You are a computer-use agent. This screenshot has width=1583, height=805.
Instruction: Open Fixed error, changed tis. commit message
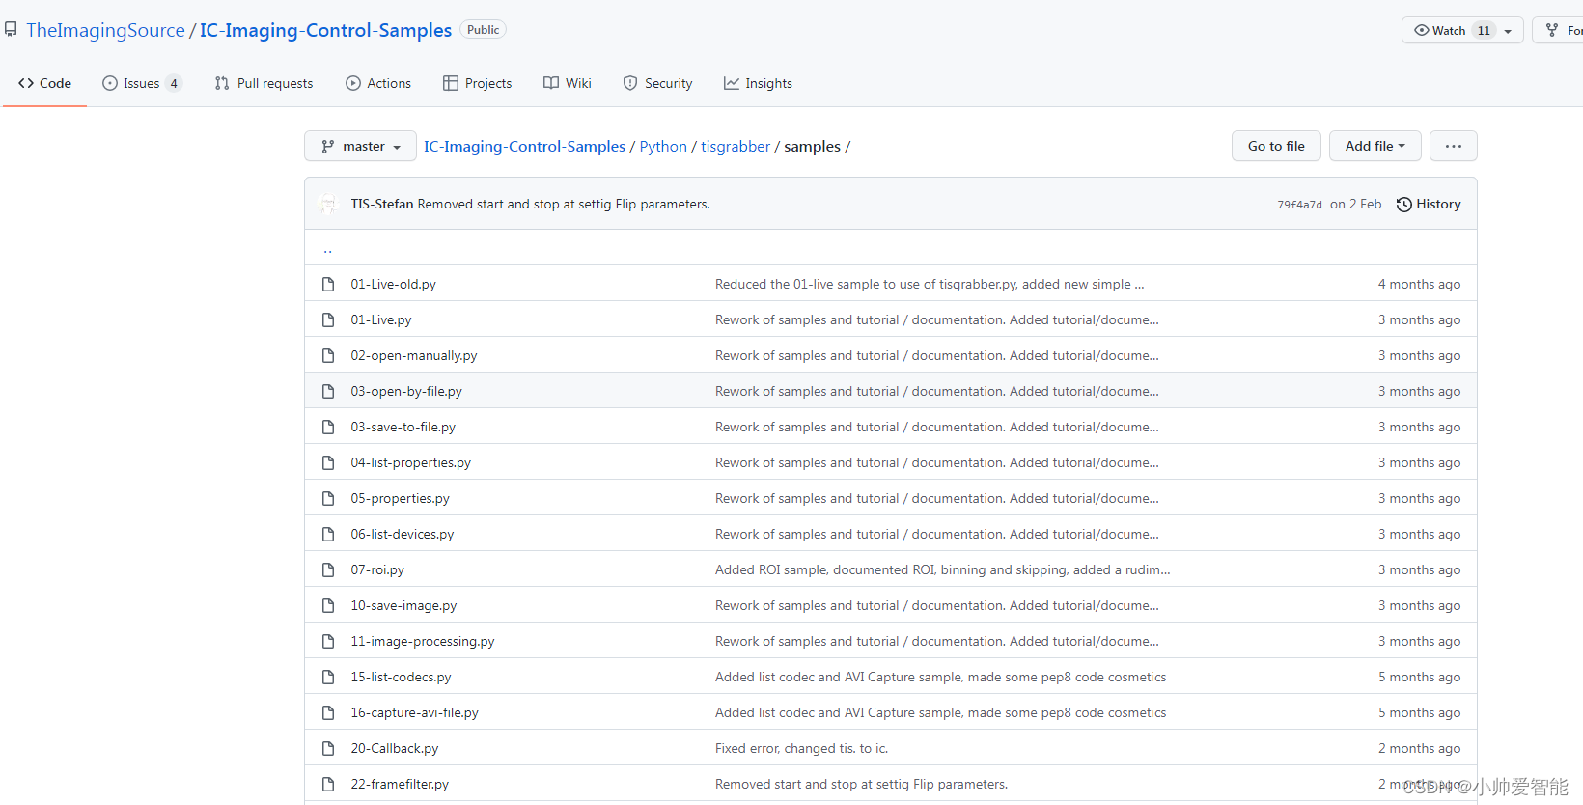point(801,748)
